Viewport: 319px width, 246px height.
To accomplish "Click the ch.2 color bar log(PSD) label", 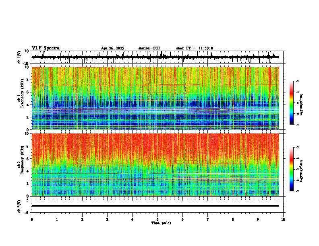I will click(x=301, y=171).
